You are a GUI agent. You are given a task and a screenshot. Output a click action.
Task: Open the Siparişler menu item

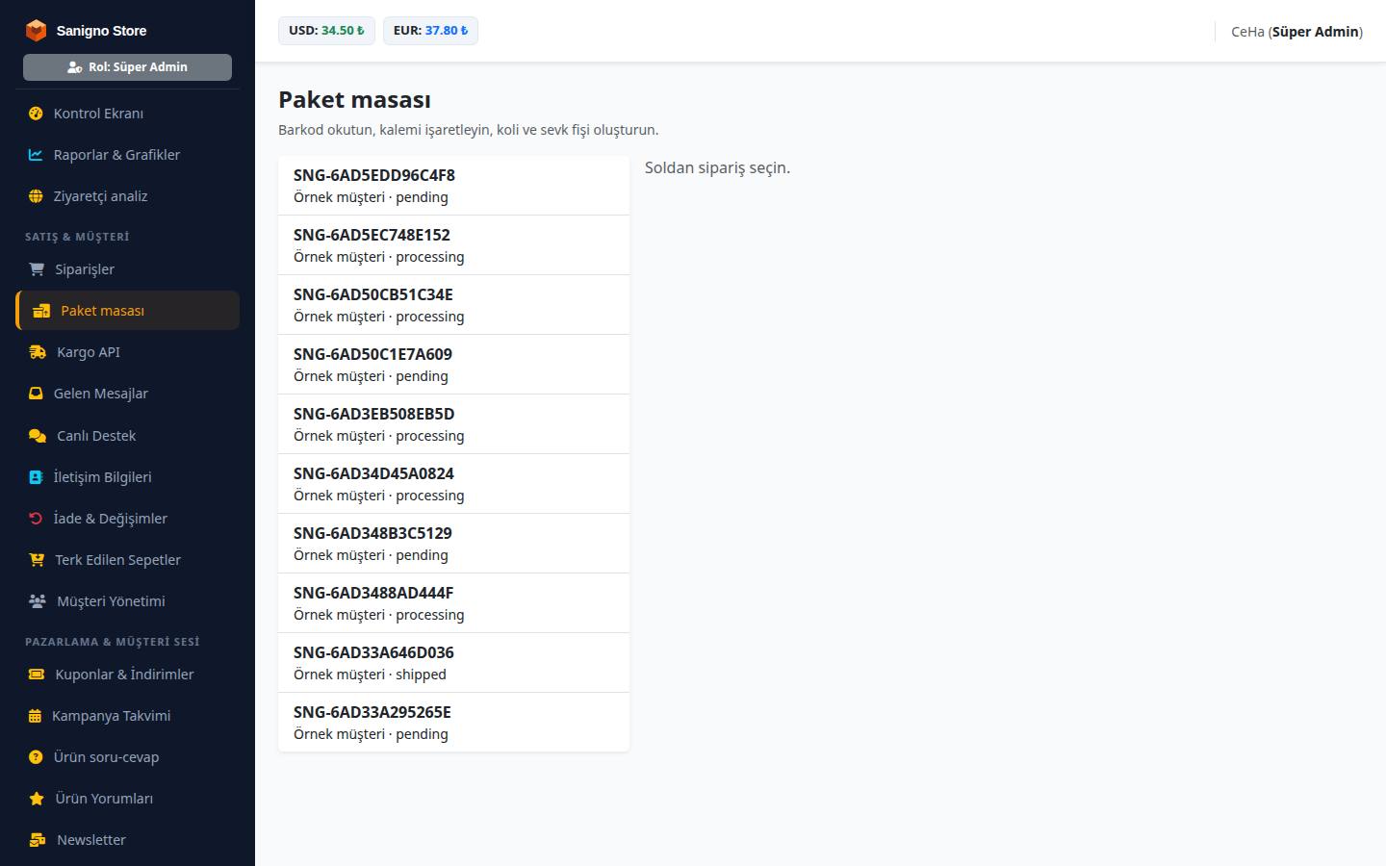pyautogui.click(x=127, y=269)
